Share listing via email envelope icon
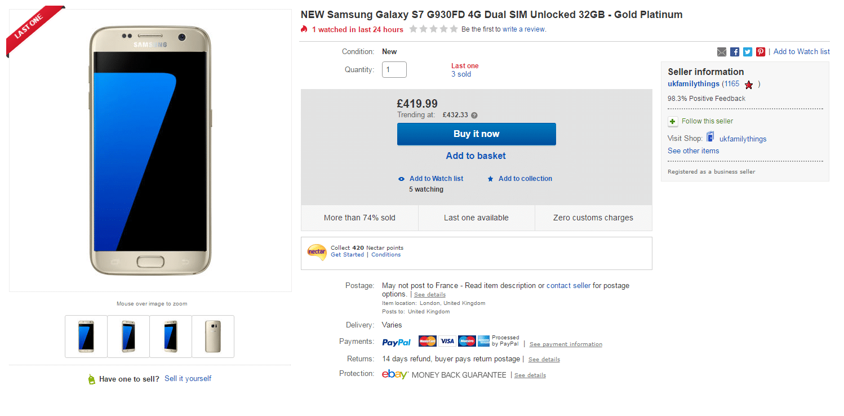This screenshot has height=416, width=844. [x=722, y=52]
